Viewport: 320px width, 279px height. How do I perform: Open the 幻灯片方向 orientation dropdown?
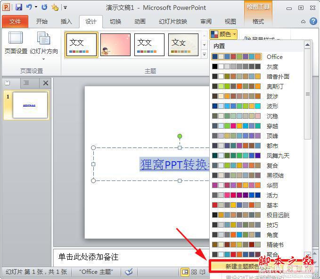tap(44, 46)
